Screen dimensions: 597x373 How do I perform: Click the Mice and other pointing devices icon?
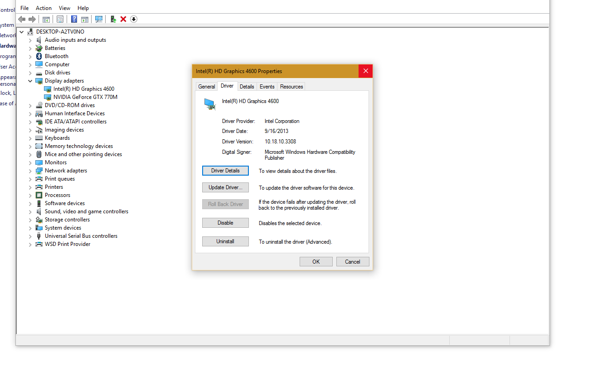[x=39, y=154]
